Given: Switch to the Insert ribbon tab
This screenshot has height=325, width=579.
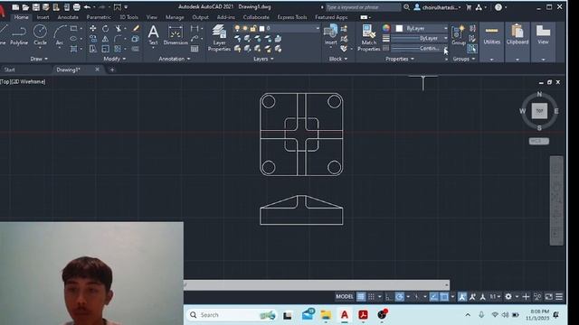Looking at the screenshot, I should (43, 17).
